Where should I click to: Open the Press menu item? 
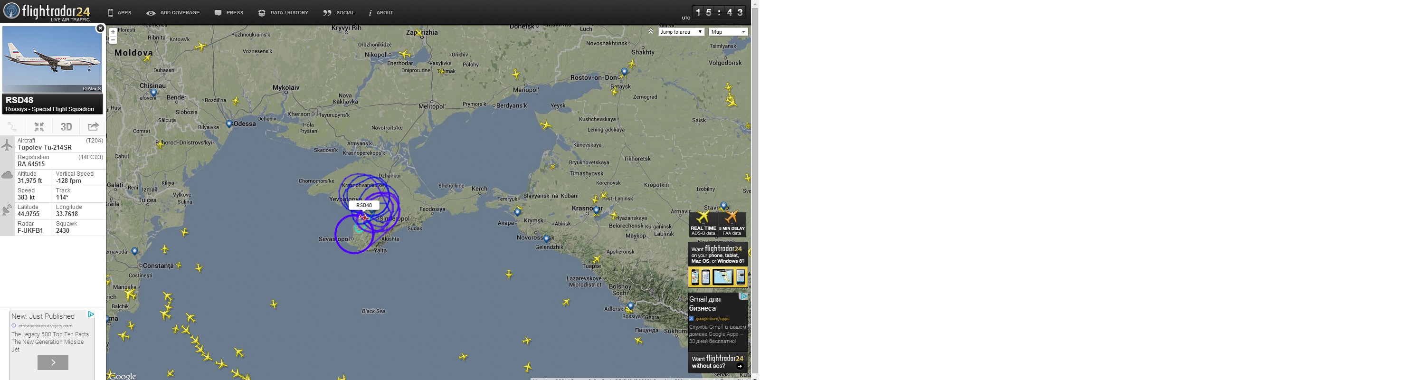click(x=229, y=13)
